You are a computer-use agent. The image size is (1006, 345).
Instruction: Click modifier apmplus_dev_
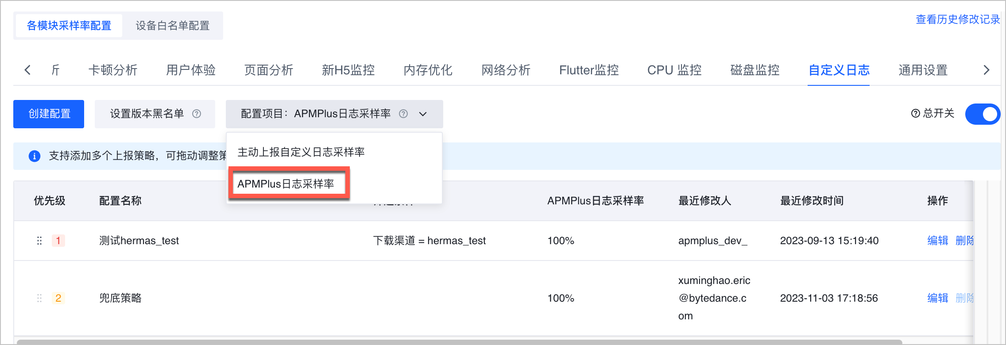[x=713, y=241]
